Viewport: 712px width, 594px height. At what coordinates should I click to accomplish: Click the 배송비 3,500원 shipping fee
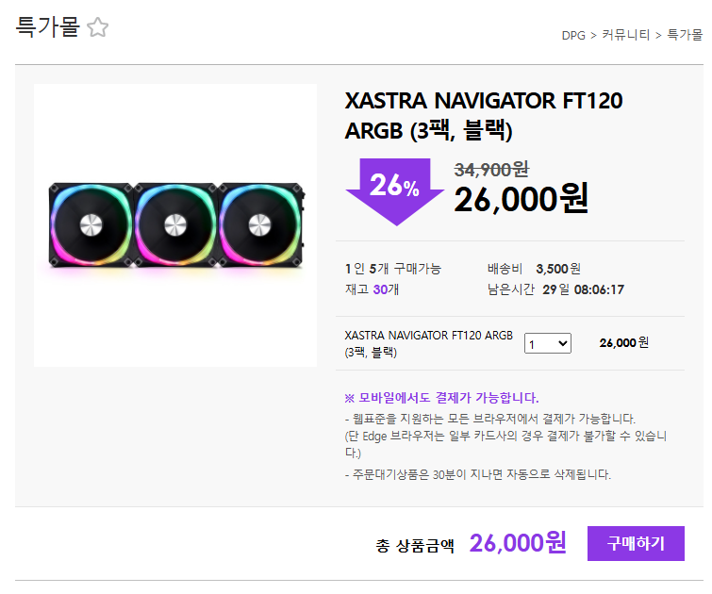tap(534, 269)
